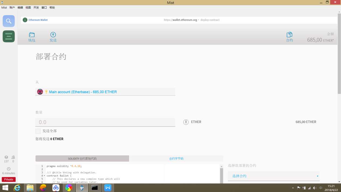The height and width of the screenshot is (192, 341).
Task: Click the clock icon above 6 minutes
Action: coord(9,169)
